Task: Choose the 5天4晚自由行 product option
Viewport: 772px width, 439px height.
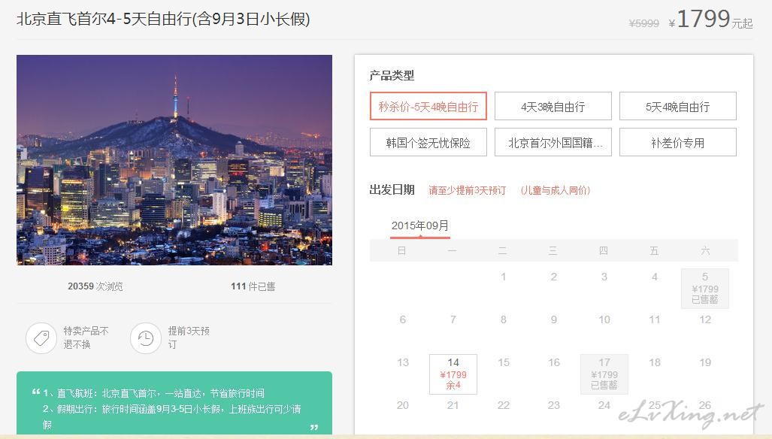Action: [678, 106]
